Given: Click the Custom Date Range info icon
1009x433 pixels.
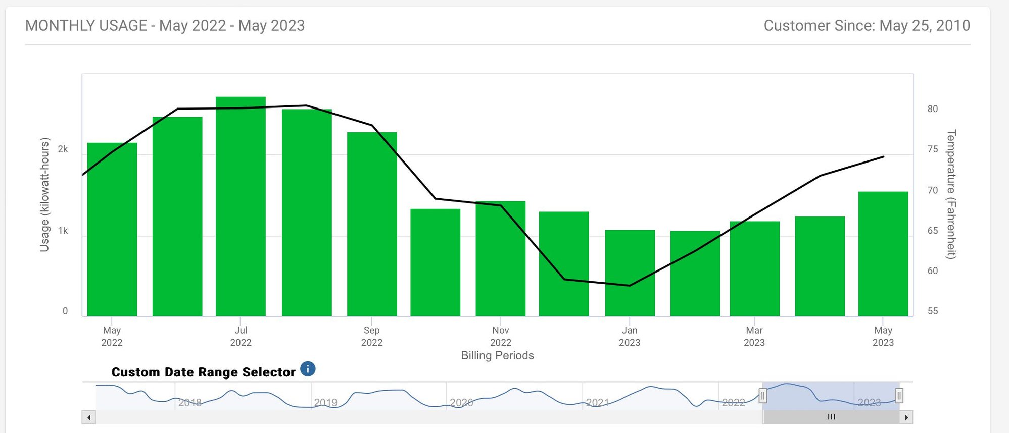Looking at the screenshot, I should click(x=308, y=369).
